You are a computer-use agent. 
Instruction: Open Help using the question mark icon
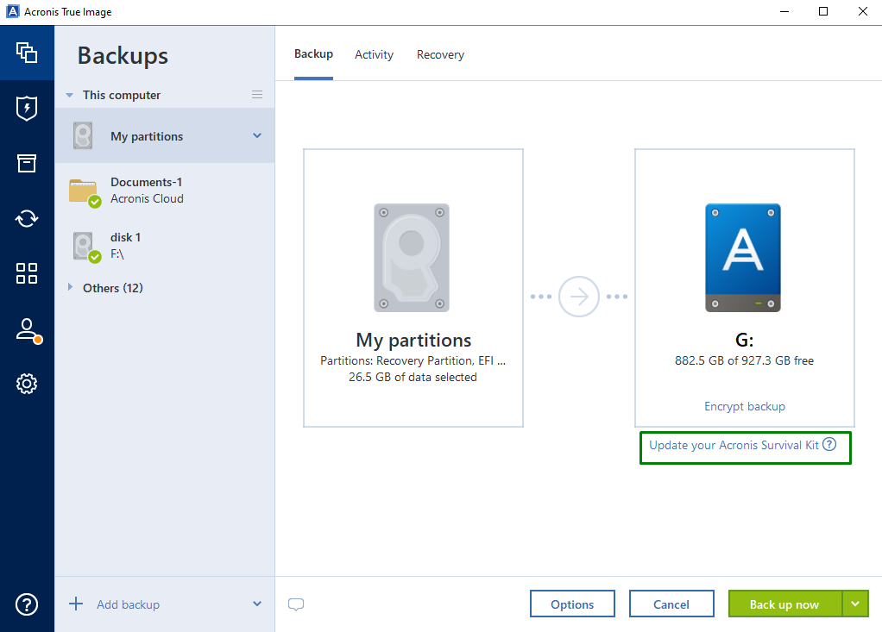27,604
